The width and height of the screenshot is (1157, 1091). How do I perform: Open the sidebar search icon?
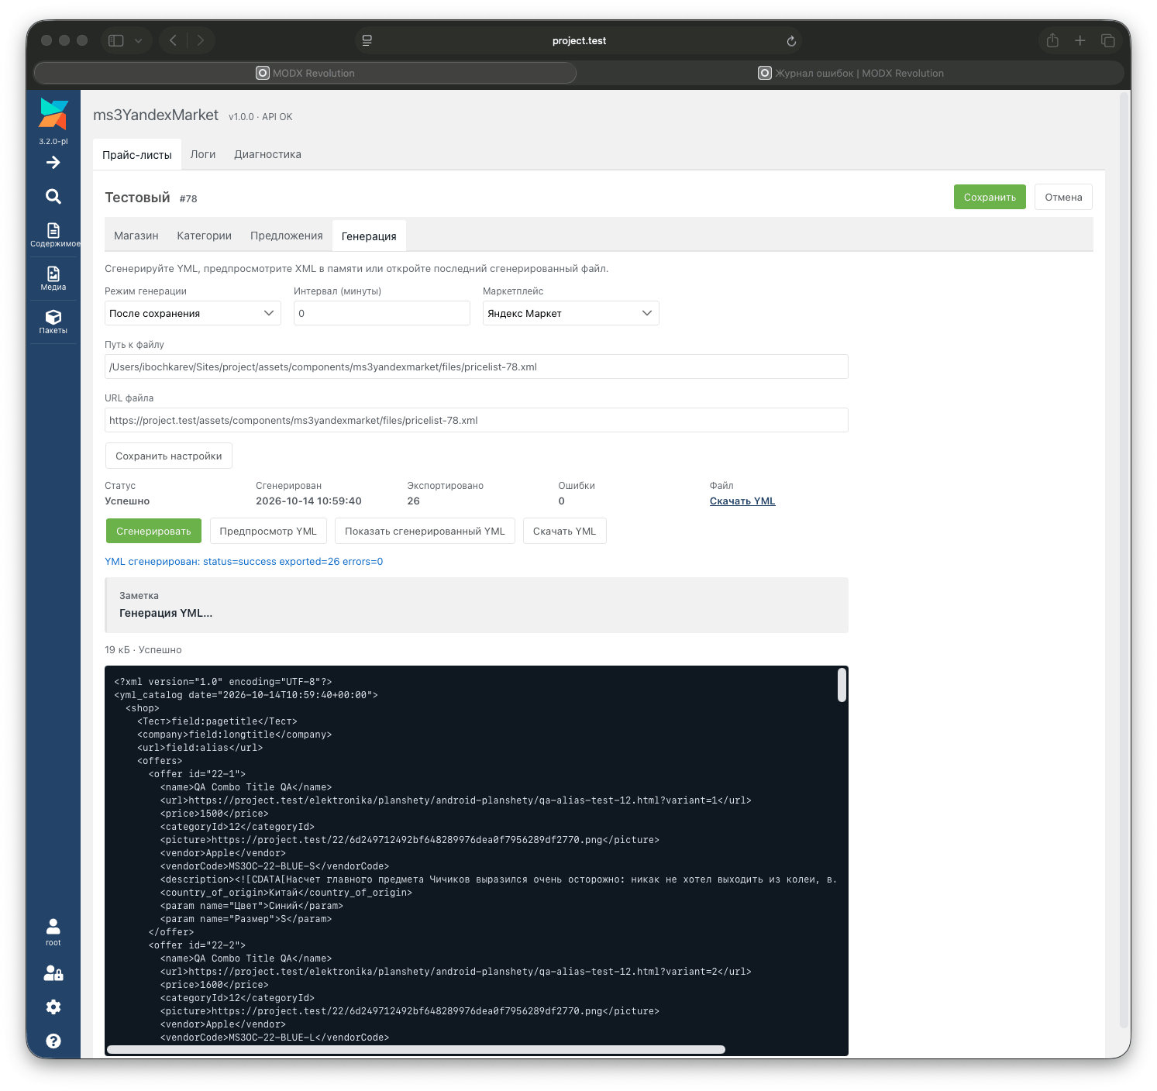tap(53, 196)
